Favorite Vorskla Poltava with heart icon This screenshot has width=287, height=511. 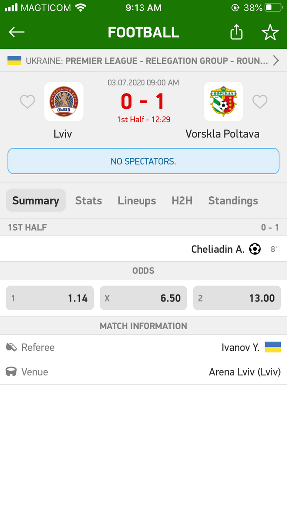point(260,102)
